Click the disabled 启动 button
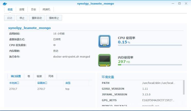This screenshot has width=191, height=111. coord(9,18)
